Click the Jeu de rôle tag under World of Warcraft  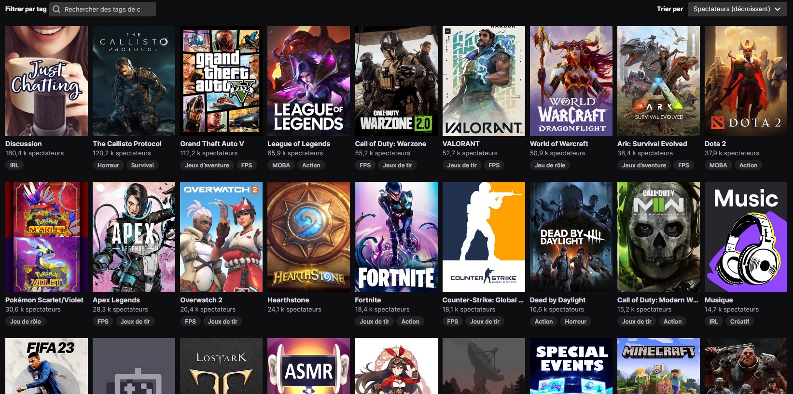click(x=550, y=165)
